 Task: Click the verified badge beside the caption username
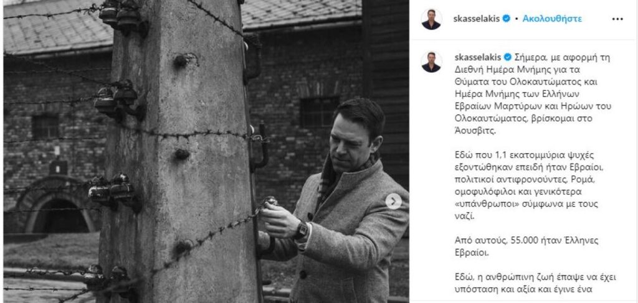point(508,57)
